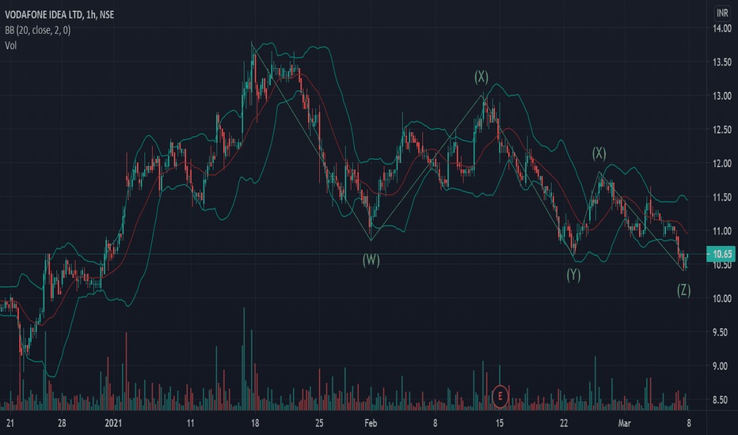Click the (W) wave label
Viewport: 738px width, 435px height.
pos(371,259)
